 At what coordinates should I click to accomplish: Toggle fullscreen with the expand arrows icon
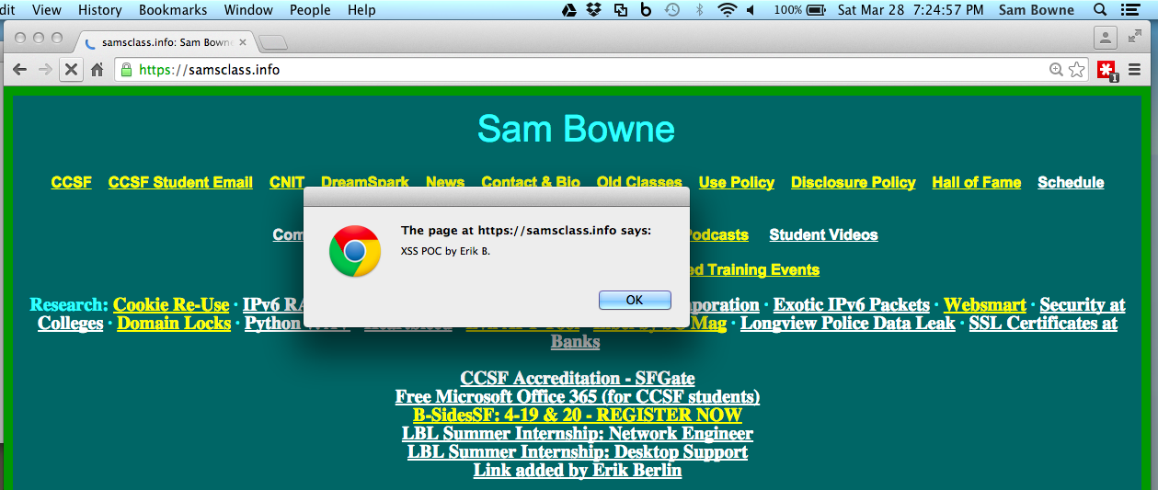click(1135, 37)
